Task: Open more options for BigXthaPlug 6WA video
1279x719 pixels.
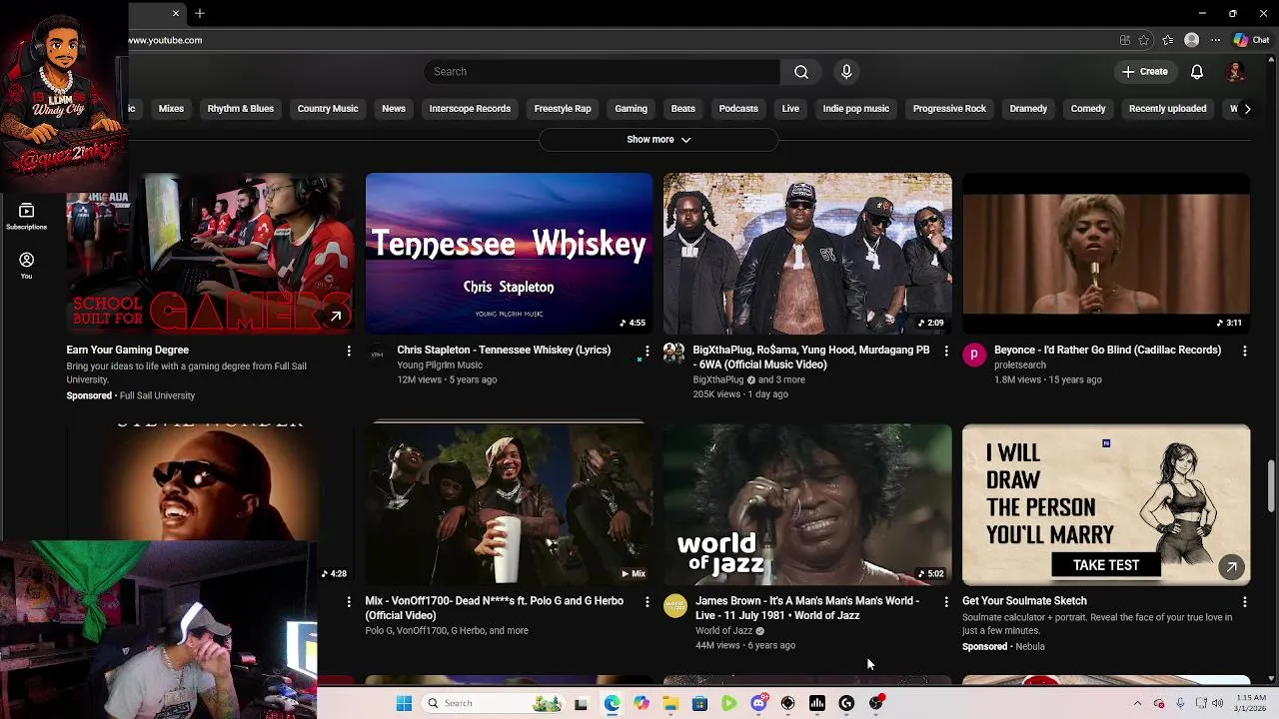Action: click(x=946, y=351)
